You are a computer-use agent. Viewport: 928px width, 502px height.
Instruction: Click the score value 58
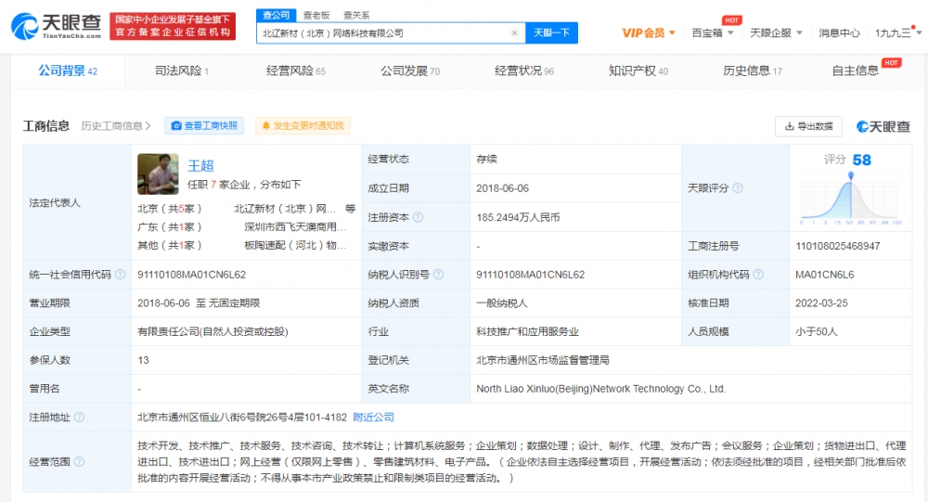point(862,161)
